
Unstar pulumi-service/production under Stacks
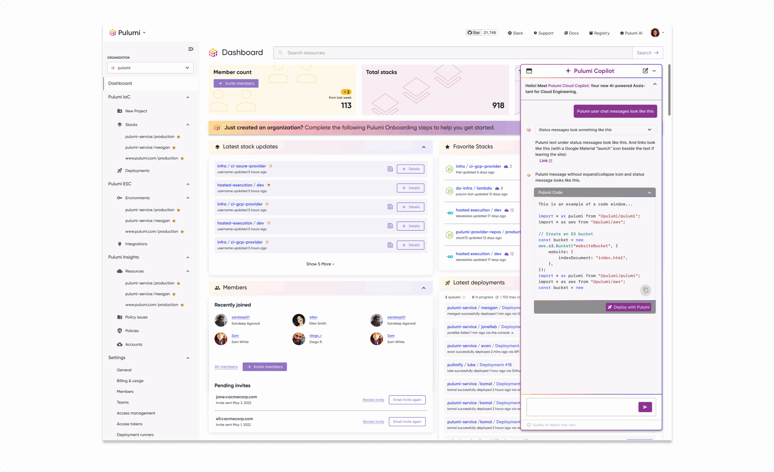[178, 137]
